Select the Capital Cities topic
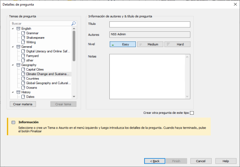 pyautogui.click(x=35, y=69)
